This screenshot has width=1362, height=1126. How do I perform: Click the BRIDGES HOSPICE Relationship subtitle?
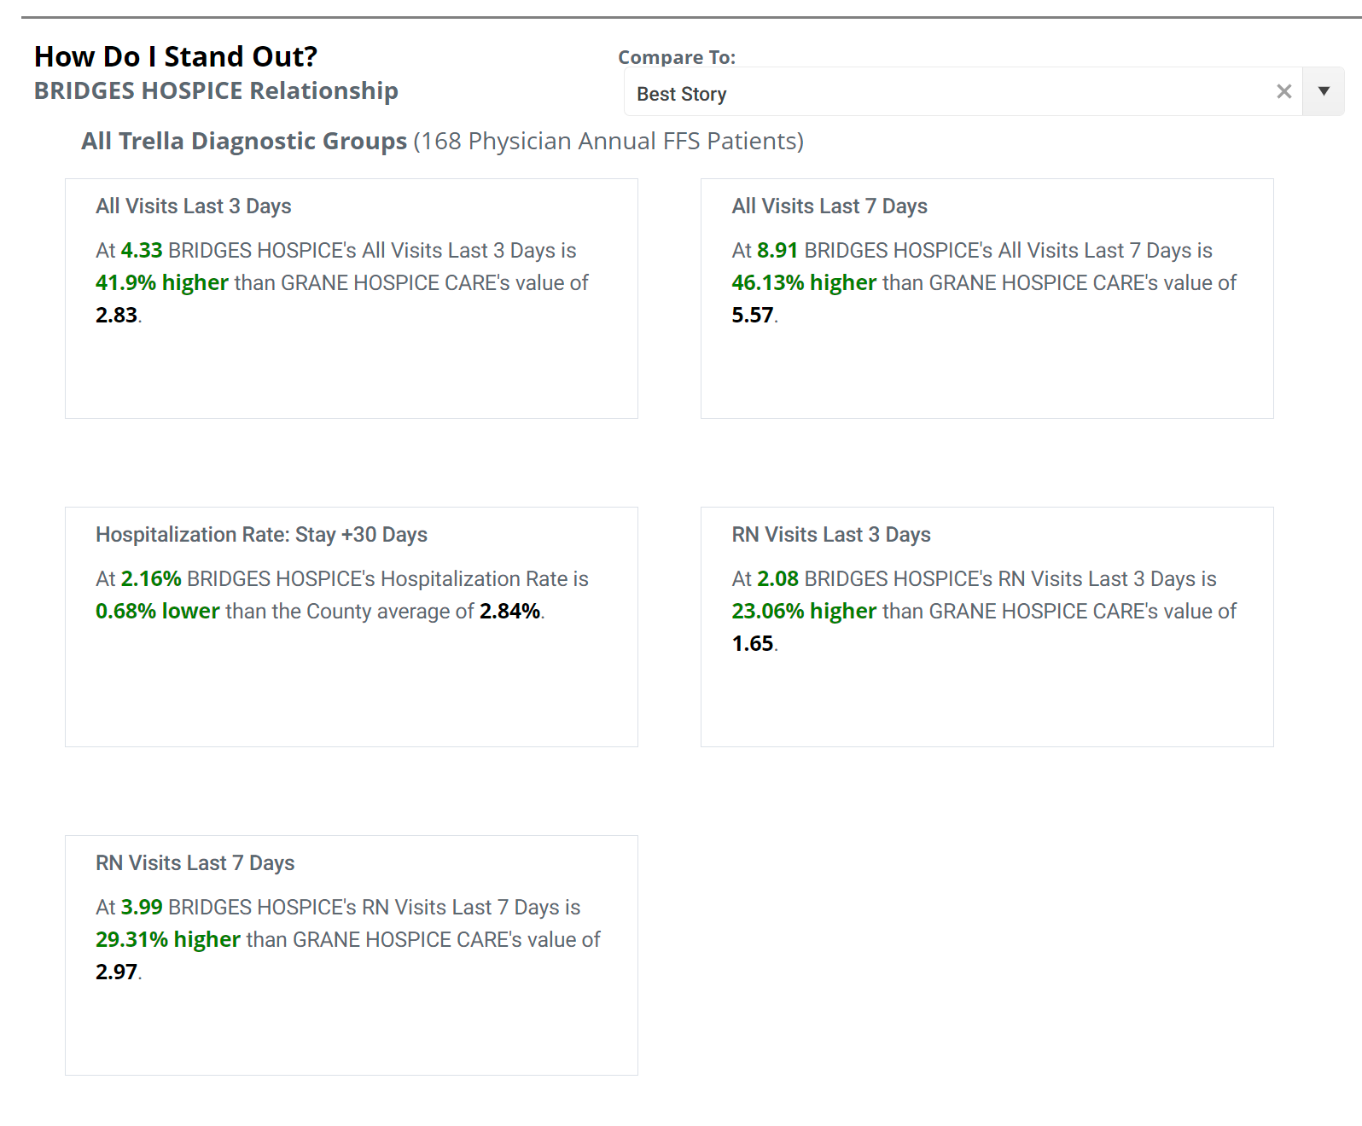coord(216,90)
